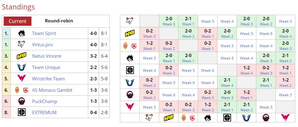Open Week 6 link in PuckChamp crosstable row
This screenshot has width=298, height=127.
(169, 95)
